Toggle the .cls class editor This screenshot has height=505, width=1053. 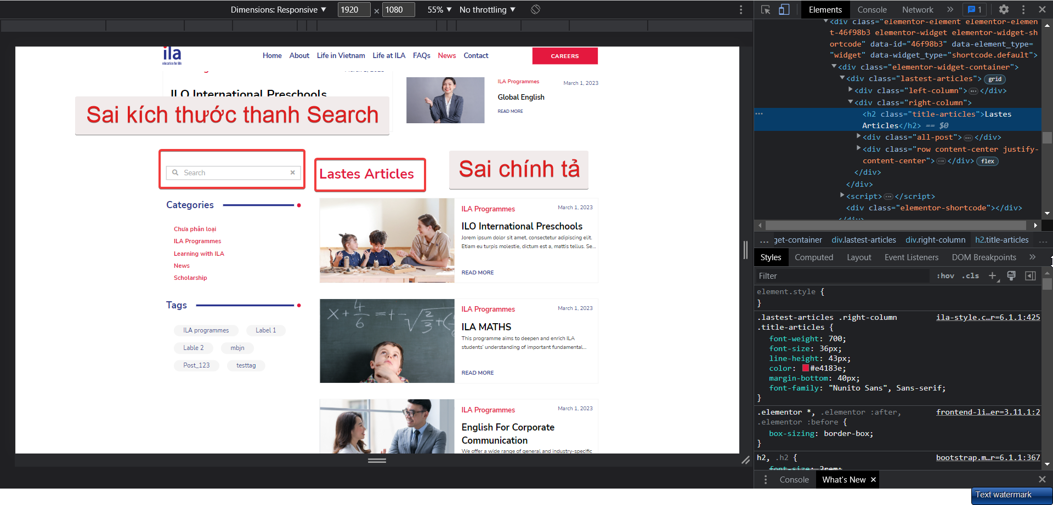click(970, 276)
